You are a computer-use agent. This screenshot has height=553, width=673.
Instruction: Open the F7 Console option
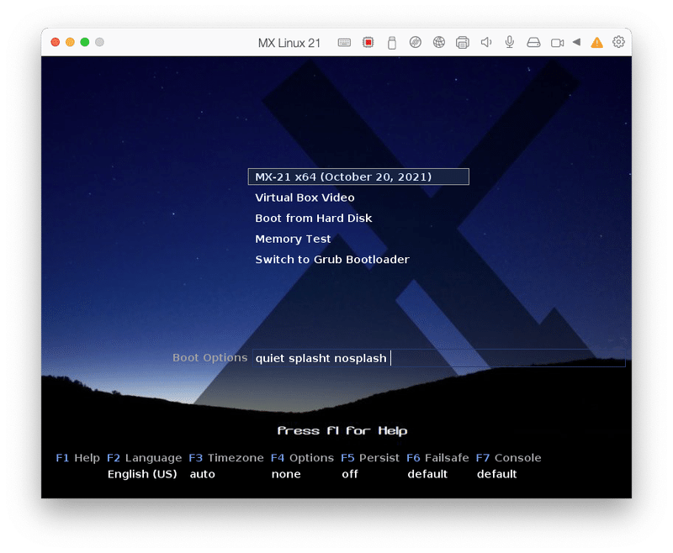pos(509,458)
